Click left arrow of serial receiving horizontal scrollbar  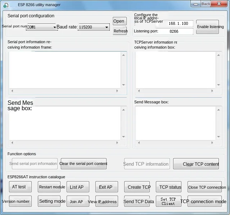click(12, 91)
